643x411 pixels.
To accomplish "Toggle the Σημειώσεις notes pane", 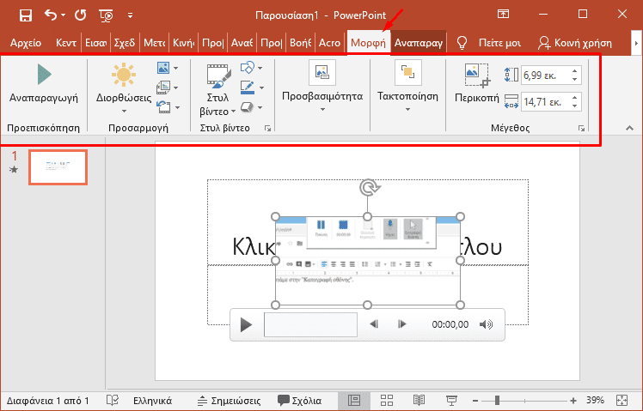I will [x=229, y=401].
